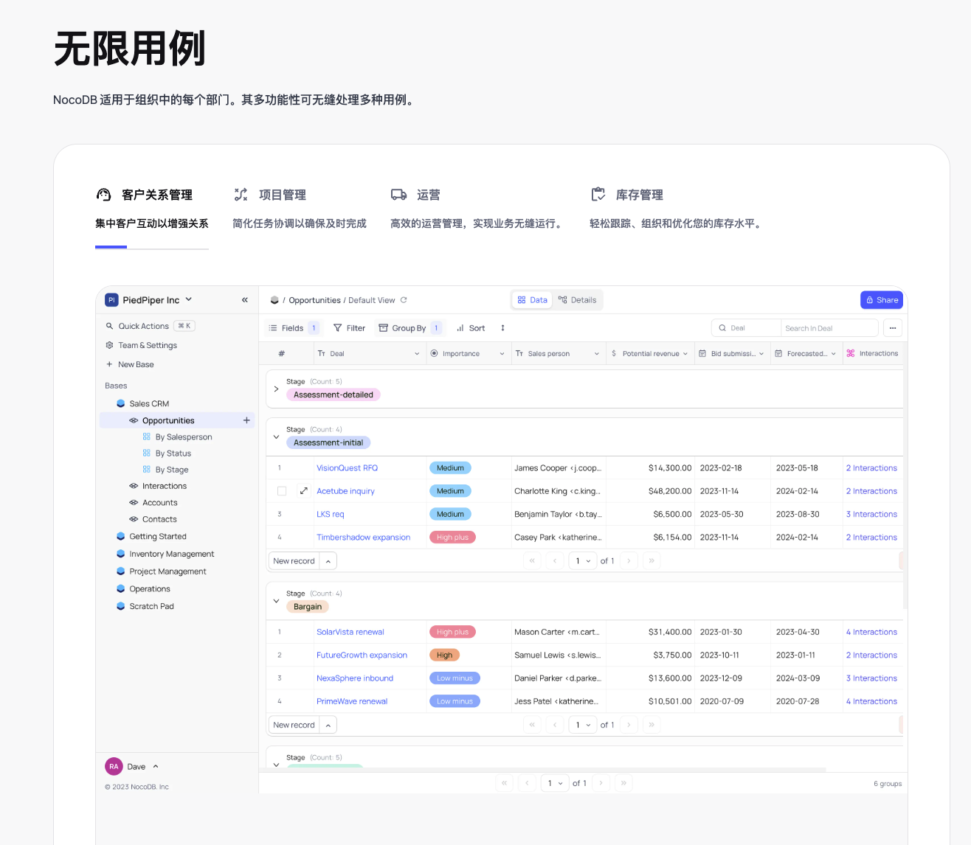This screenshot has width=971, height=845.
Task: Open the three-dots more options menu
Action: pyautogui.click(x=893, y=328)
